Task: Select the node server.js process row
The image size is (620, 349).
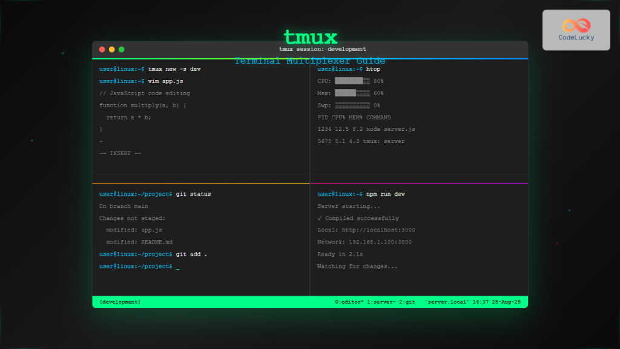Action: 367,128
